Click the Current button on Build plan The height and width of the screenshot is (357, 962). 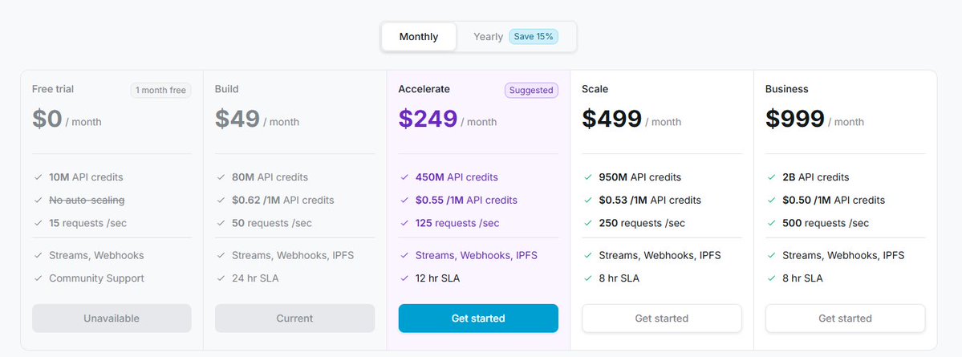click(294, 318)
